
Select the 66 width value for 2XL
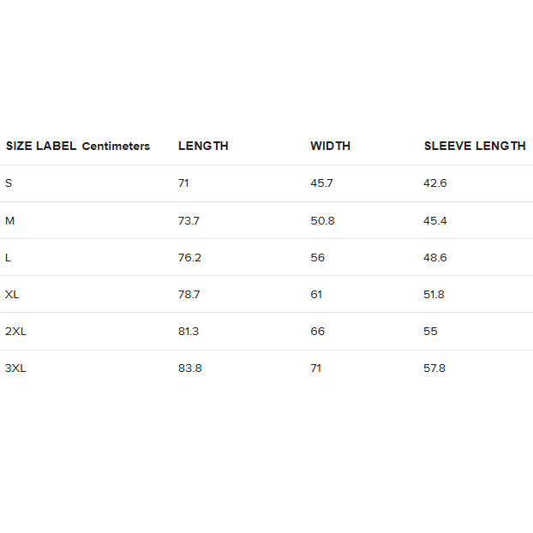coord(317,331)
